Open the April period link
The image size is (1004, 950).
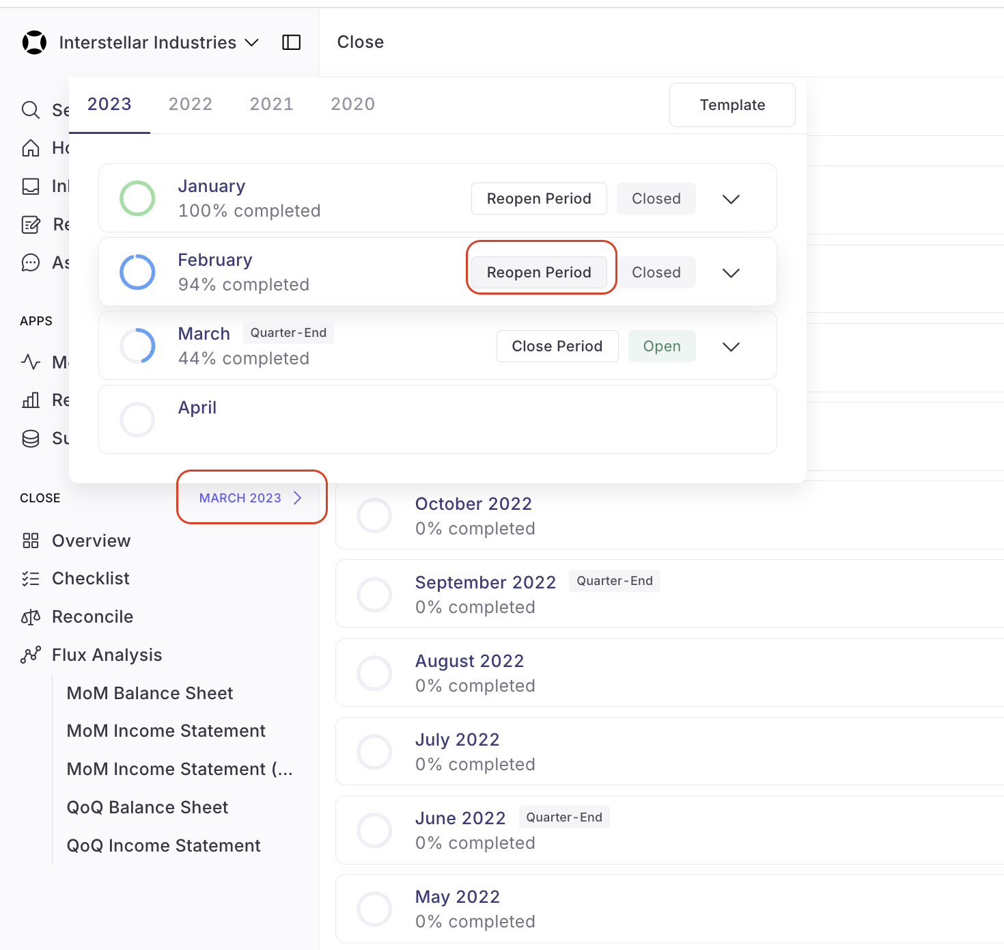pyautogui.click(x=197, y=407)
